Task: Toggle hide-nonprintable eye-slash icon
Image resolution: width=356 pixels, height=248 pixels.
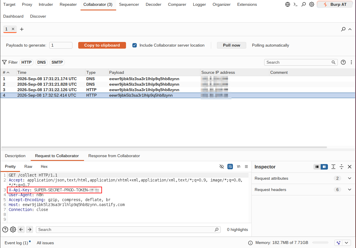Action: point(222,166)
